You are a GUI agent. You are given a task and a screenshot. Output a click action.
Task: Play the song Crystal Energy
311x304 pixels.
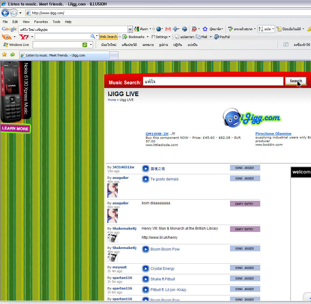tap(145, 269)
